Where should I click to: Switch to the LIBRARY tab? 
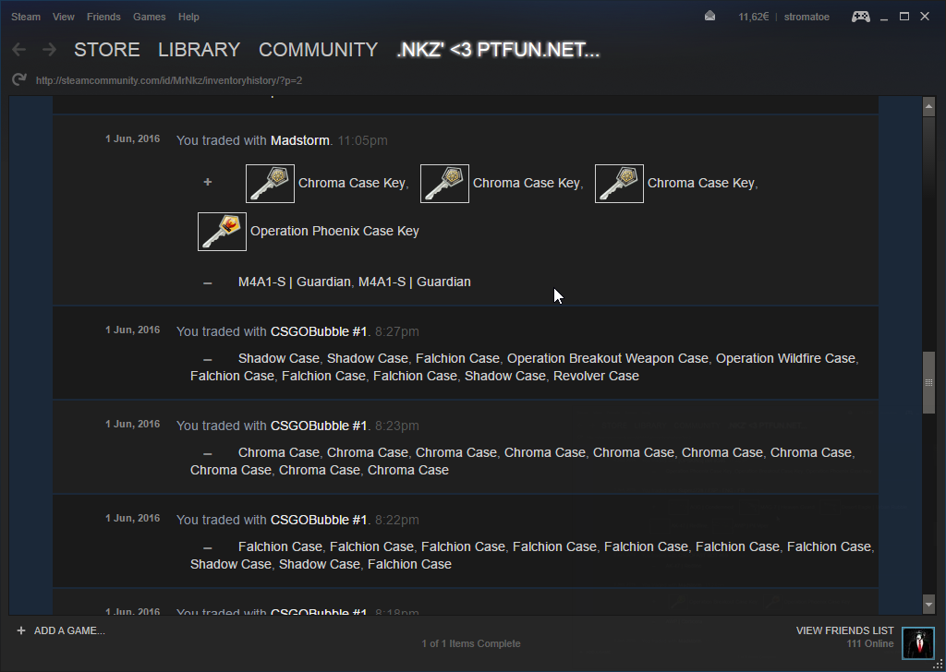[x=199, y=50]
